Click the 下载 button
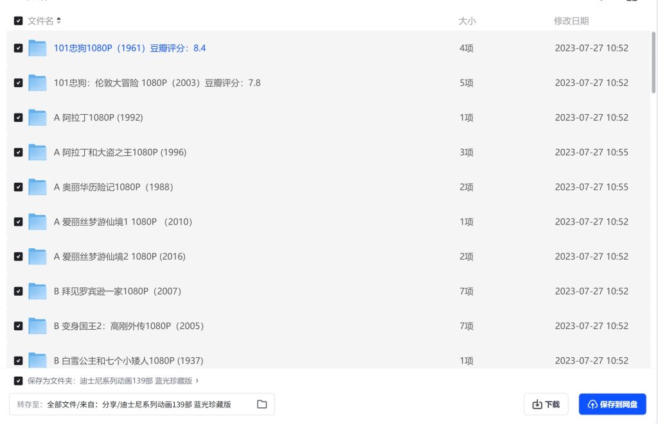This screenshot has width=658, height=424. click(x=546, y=404)
